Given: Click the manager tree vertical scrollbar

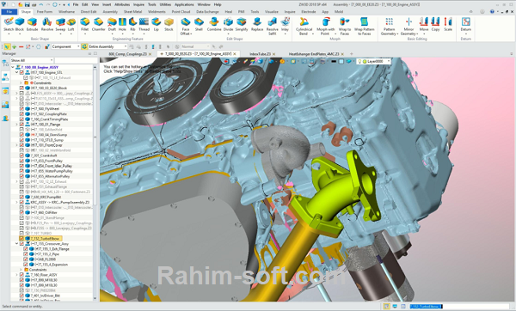Looking at the screenshot, I should 95,182.
